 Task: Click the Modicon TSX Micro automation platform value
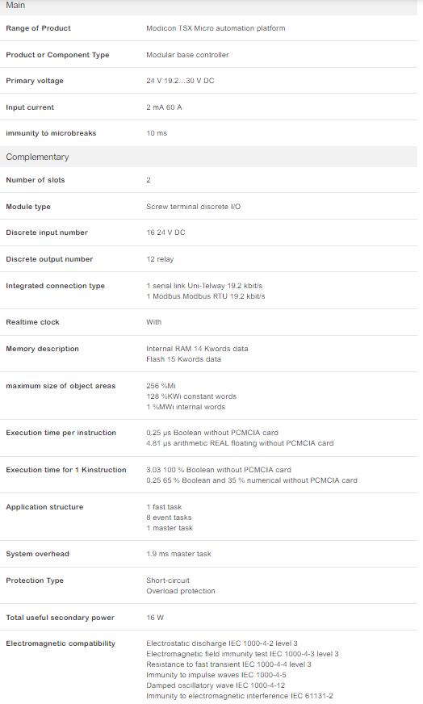(x=216, y=28)
